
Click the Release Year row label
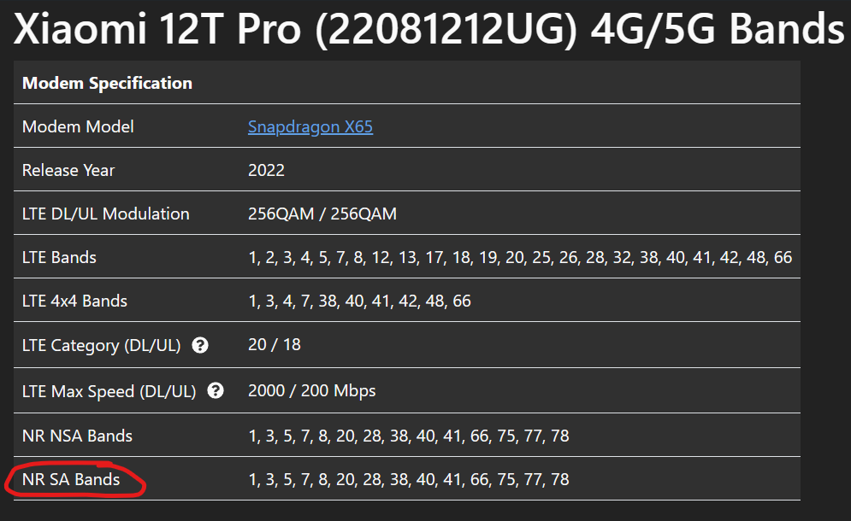(x=68, y=170)
